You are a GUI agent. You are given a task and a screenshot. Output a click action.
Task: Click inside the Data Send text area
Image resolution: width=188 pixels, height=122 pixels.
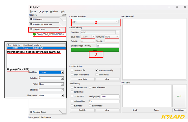[147, 96]
